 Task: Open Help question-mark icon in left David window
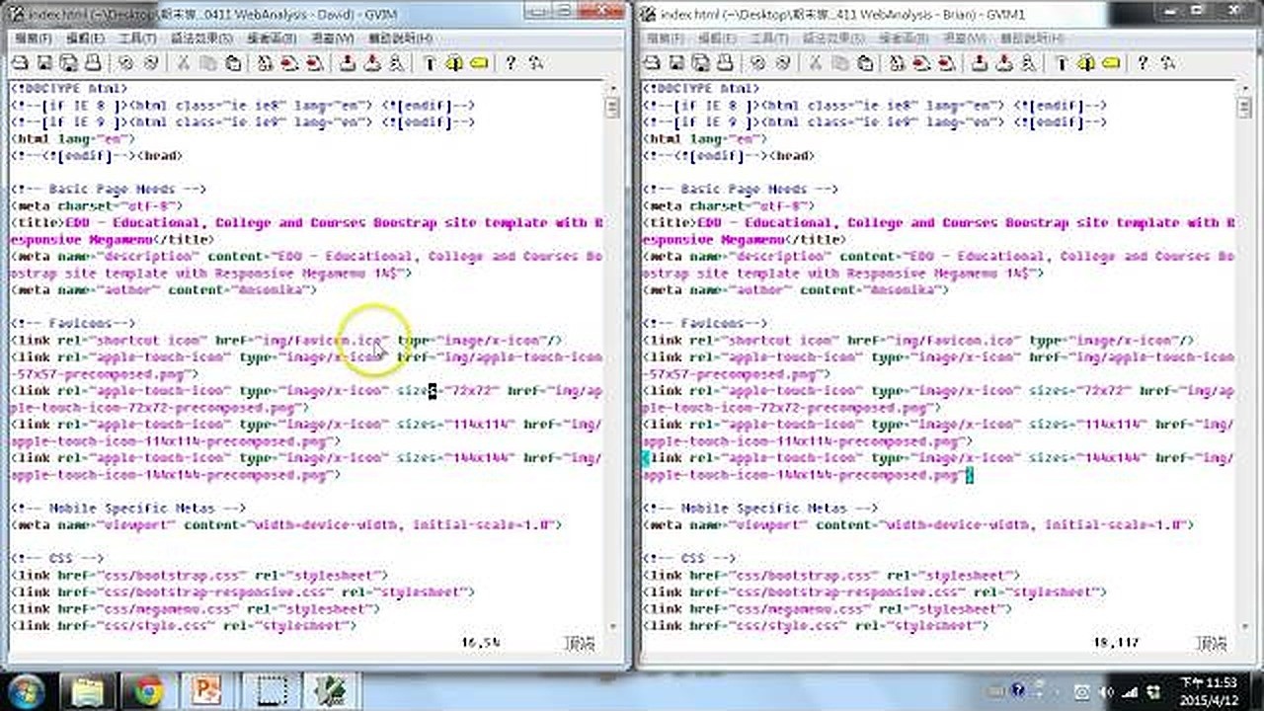click(x=511, y=62)
